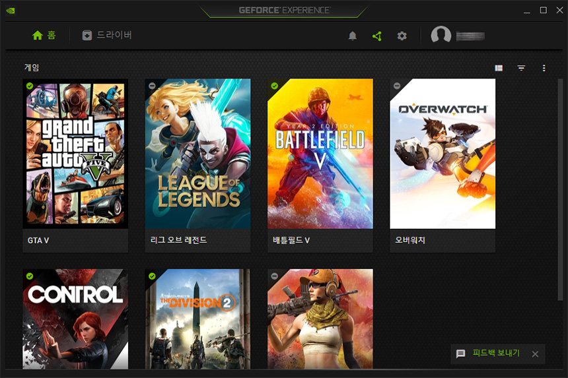Open the notifications bell
Viewport: 568px width, 378px height.
tap(353, 36)
